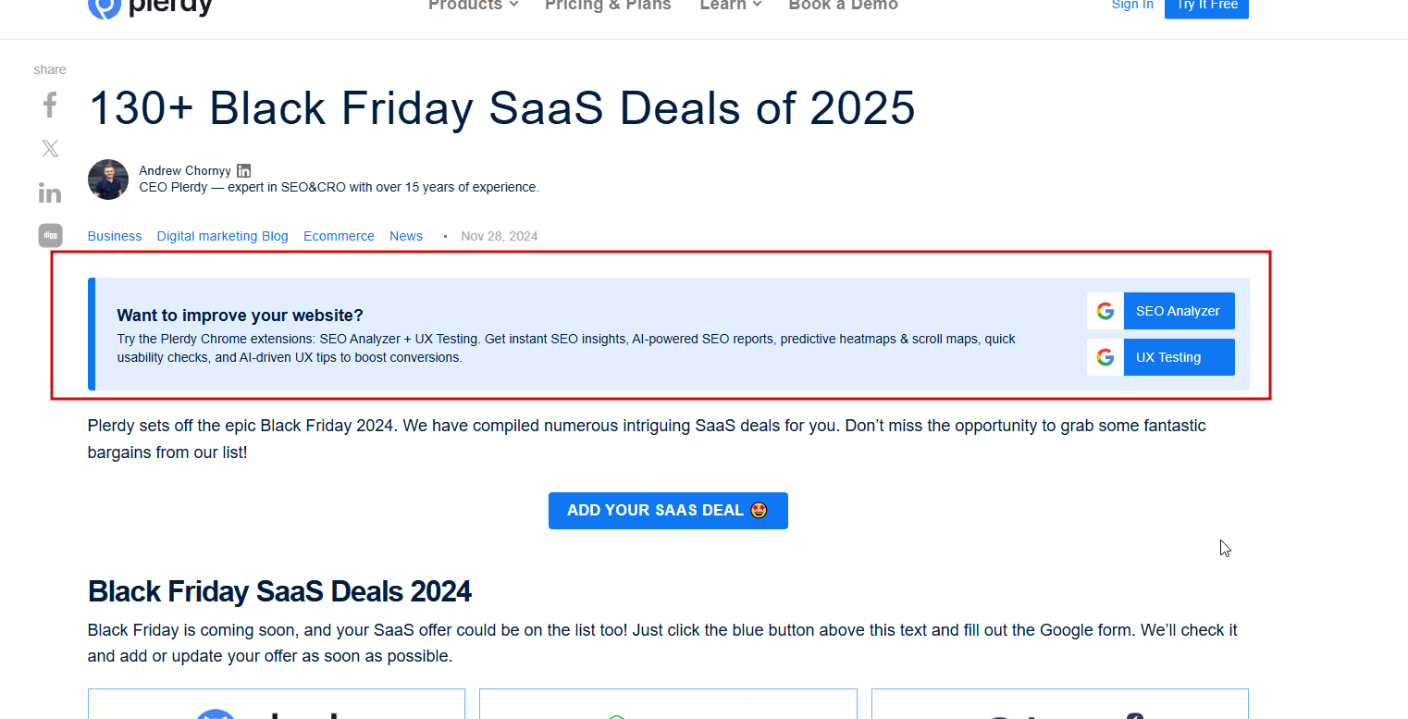The height and width of the screenshot is (719, 1408).
Task: Open the Pricing & Plans page
Action: (608, 6)
